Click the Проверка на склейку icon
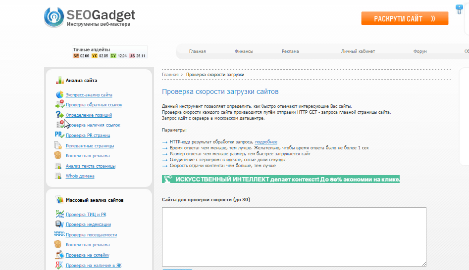Screen dimensions: 469x270 (x=59, y=255)
